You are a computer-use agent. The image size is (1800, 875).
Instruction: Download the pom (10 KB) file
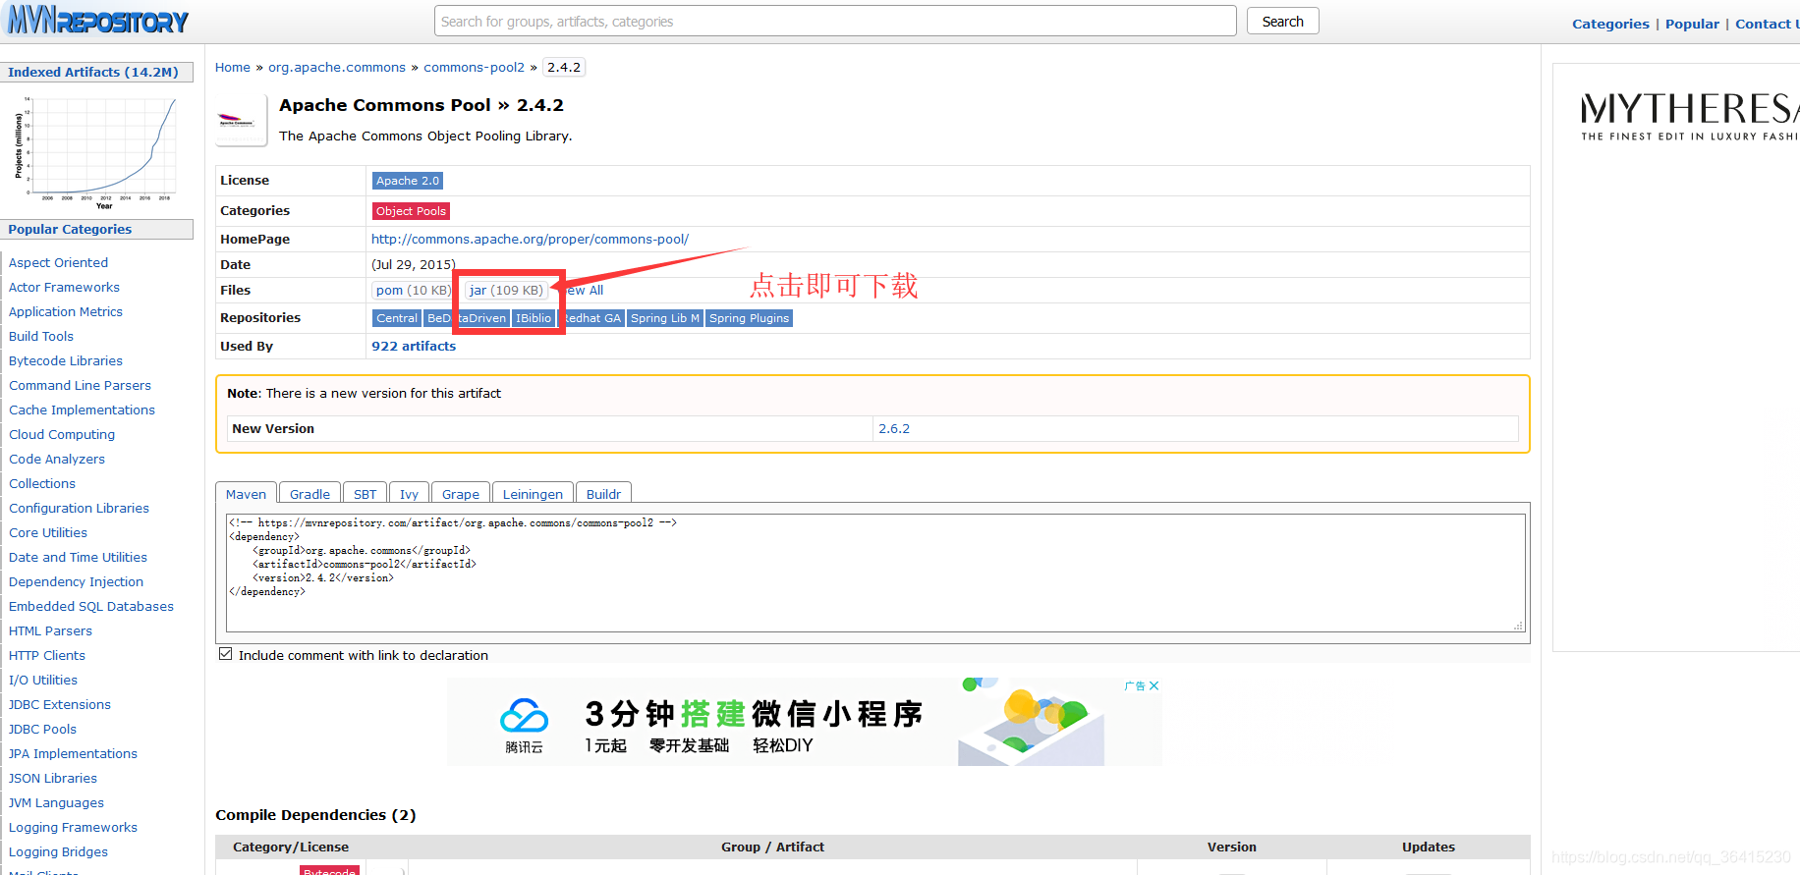pyautogui.click(x=413, y=290)
